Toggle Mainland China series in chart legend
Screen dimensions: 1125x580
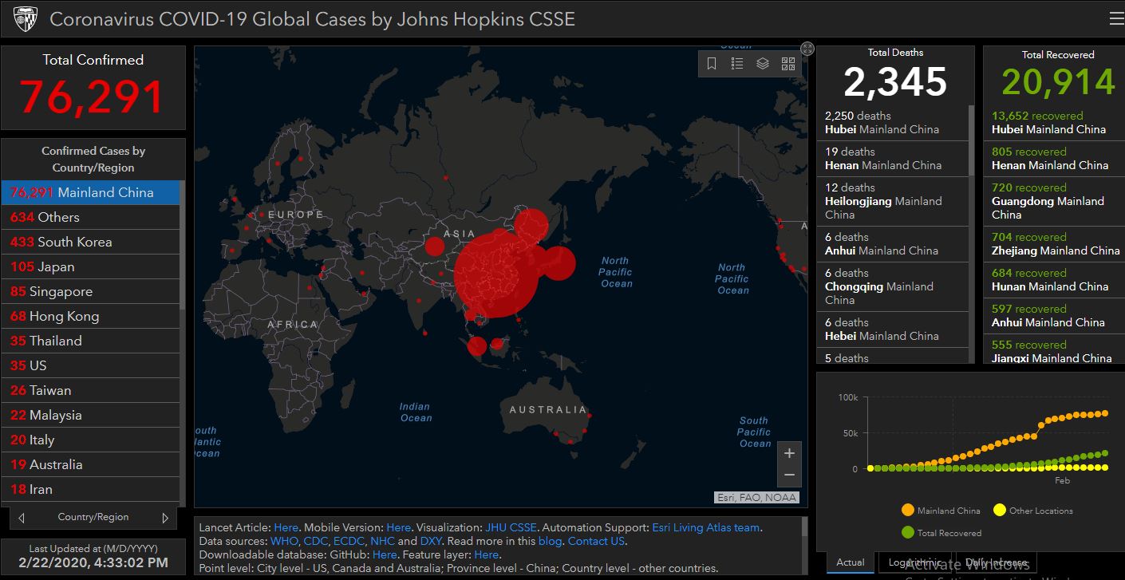point(941,511)
